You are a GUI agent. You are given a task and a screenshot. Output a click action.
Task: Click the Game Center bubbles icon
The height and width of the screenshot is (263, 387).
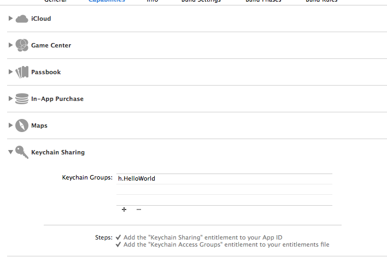(x=22, y=45)
